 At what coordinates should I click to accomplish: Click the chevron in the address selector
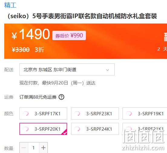point(107,70)
